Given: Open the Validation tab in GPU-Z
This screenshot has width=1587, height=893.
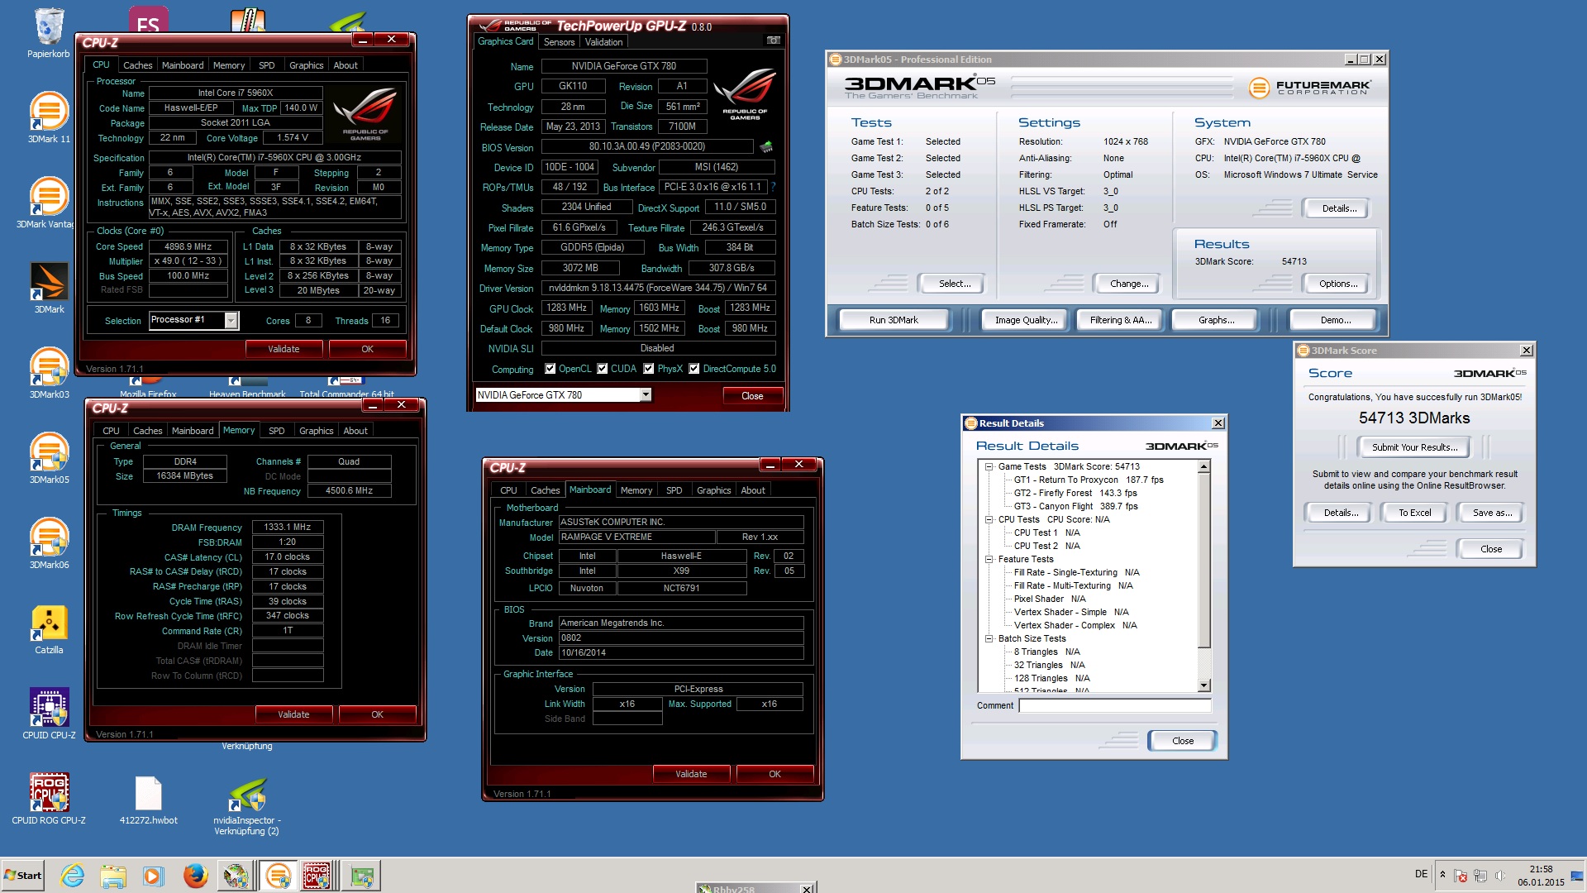Looking at the screenshot, I should [x=603, y=42].
